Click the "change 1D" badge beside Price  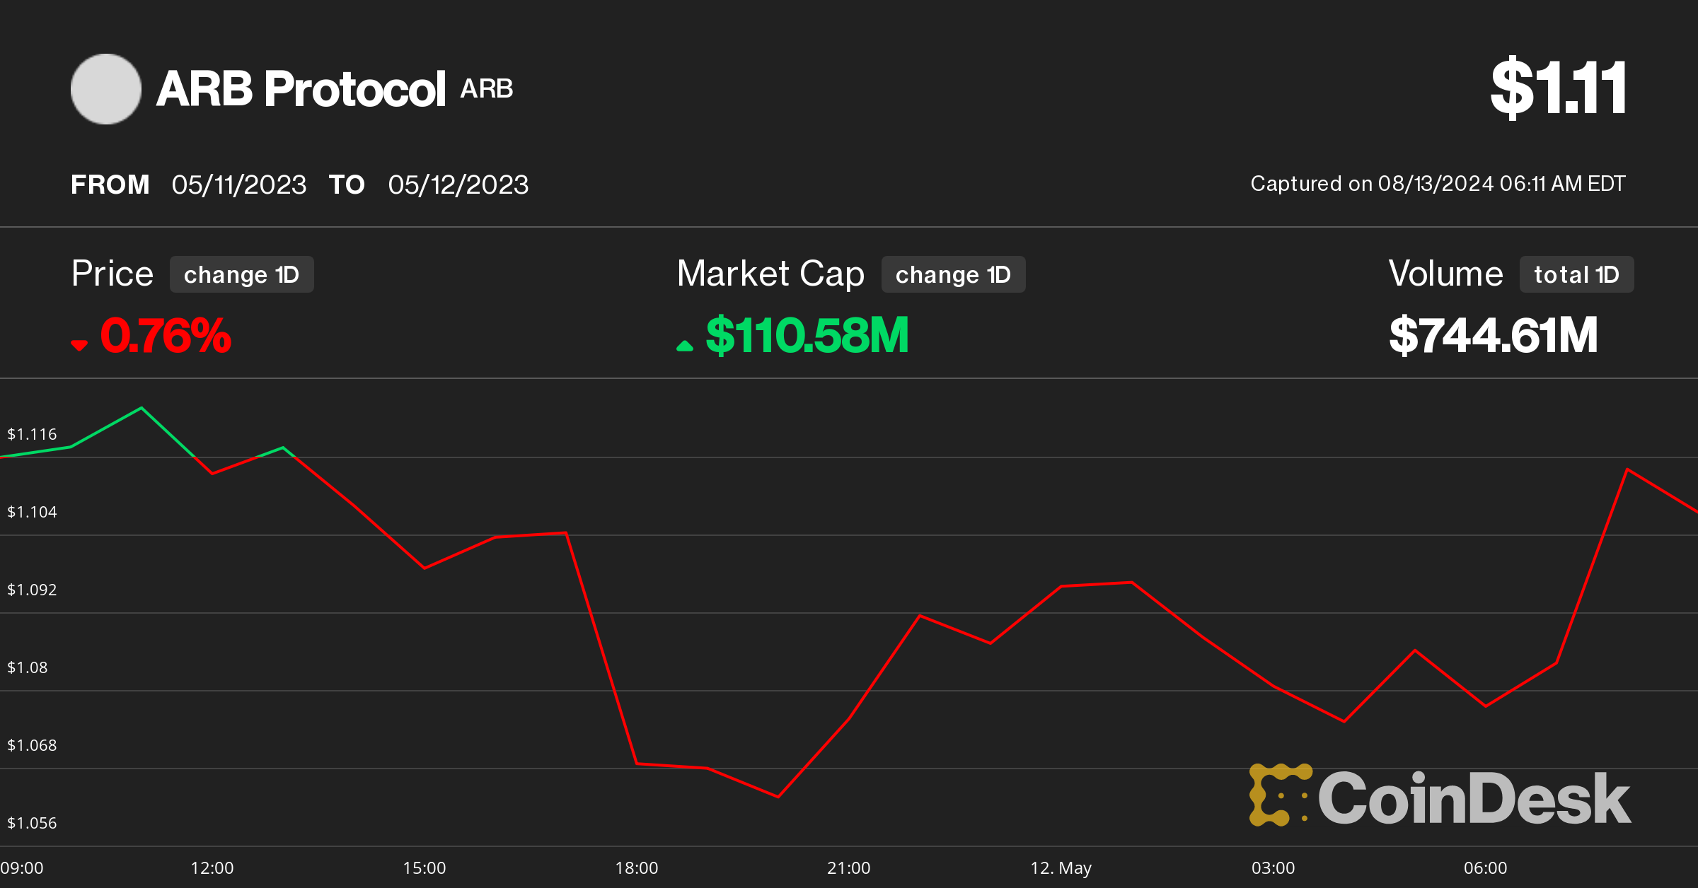(x=242, y=274)
